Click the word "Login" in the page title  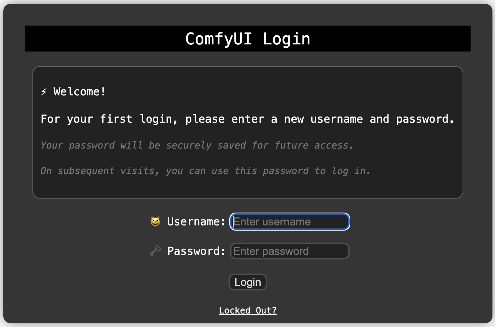(287, 39)
